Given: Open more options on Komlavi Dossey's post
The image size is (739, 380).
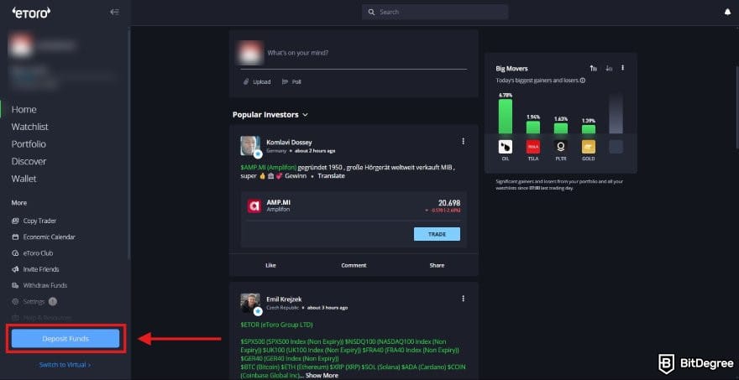Looking at the screenshot, I should coord(463,141).
